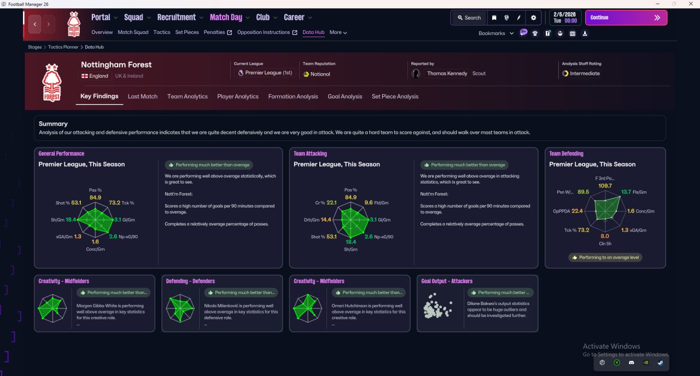The image size is (700, 376).
Task: Click the Team Reputation National icon
Action: tap(306, 74)
